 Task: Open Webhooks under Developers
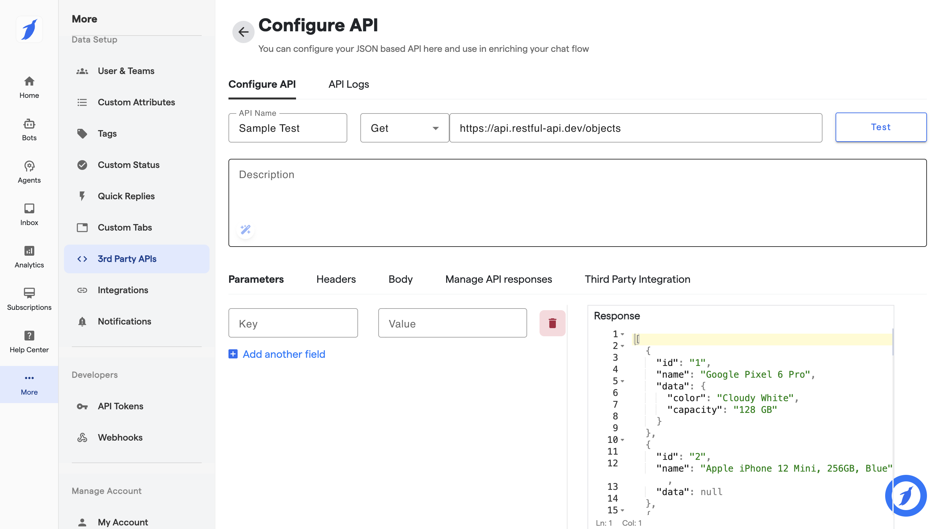click(120, 437)
